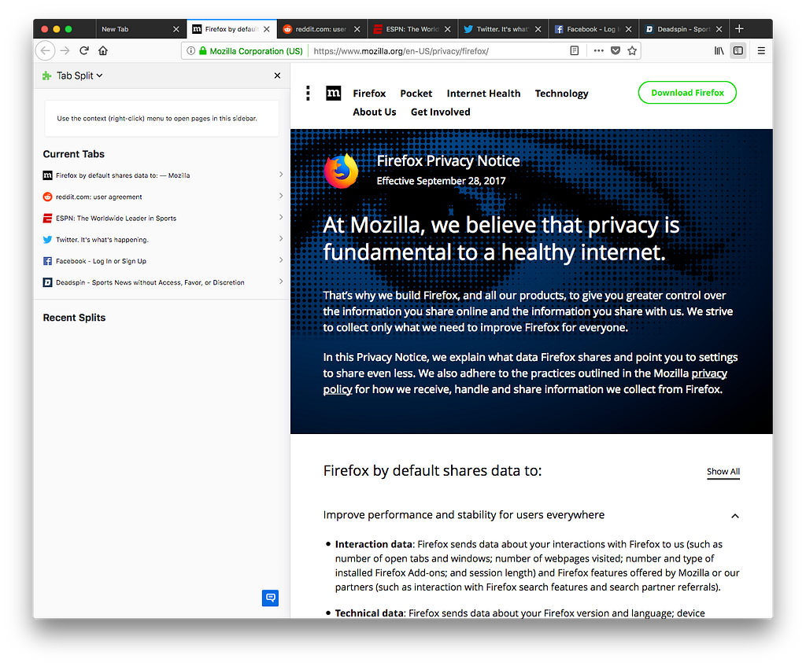Viewport: 806px width, 666px height.
Task: Select Deadspin entry in Current Tabs list
Action: [162, 282]
